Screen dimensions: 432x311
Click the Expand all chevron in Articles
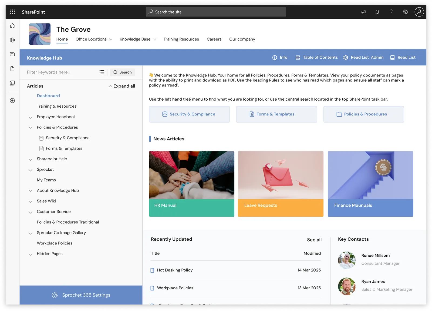110,86
